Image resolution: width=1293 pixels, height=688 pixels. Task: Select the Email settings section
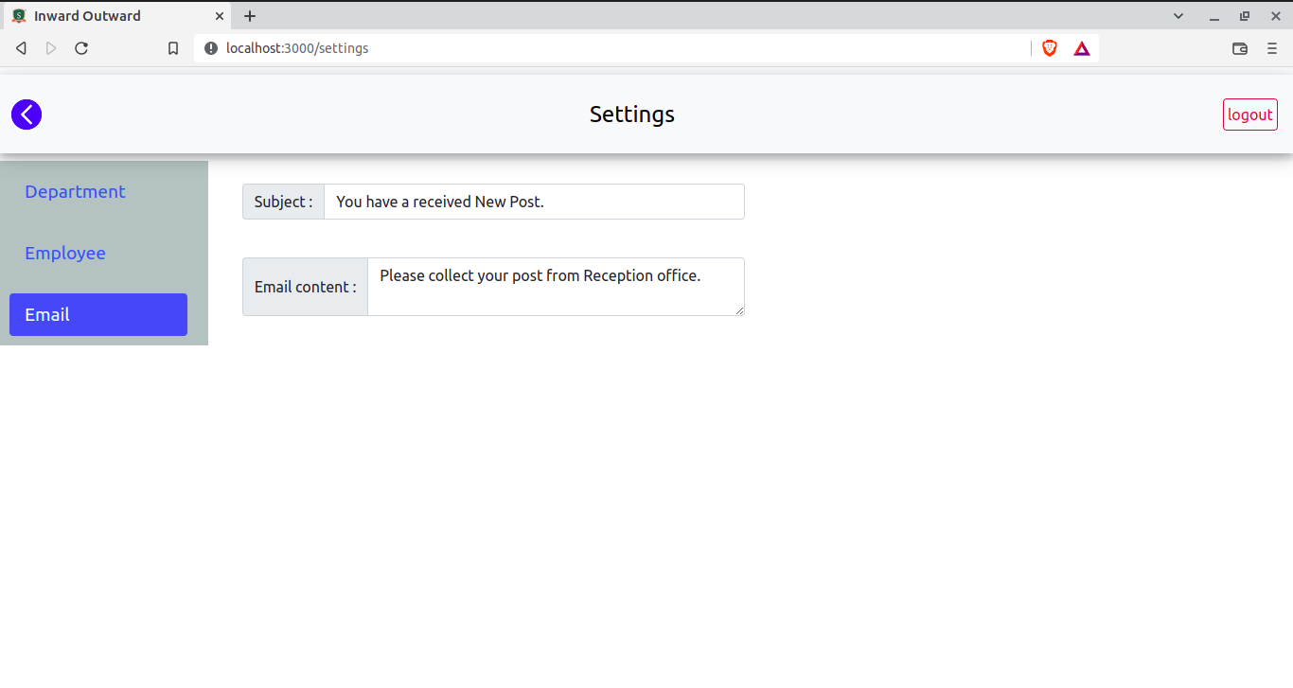97,314
